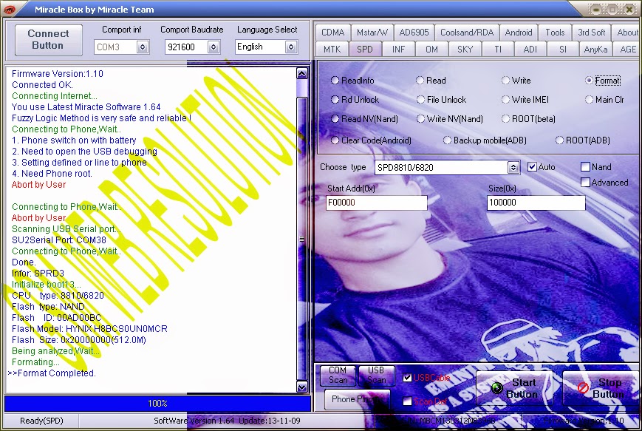The image size is (642, 431).
Task: Switch to the OM tab
Action: tap(431, 50)
